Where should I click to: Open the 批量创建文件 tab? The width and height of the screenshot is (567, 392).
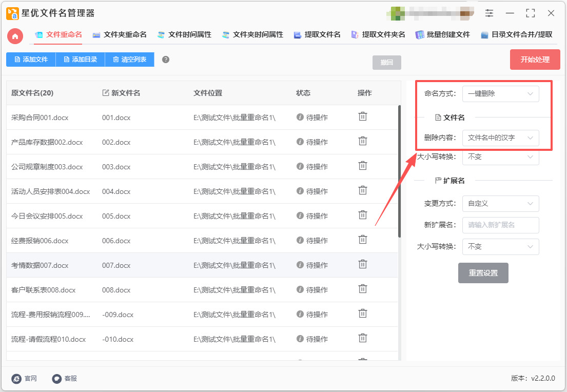tap(443, 35)
